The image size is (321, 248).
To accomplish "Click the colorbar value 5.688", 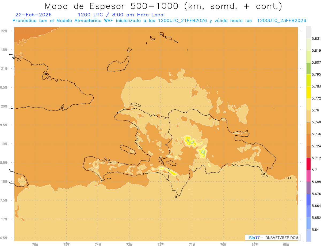I will (316, 182).
